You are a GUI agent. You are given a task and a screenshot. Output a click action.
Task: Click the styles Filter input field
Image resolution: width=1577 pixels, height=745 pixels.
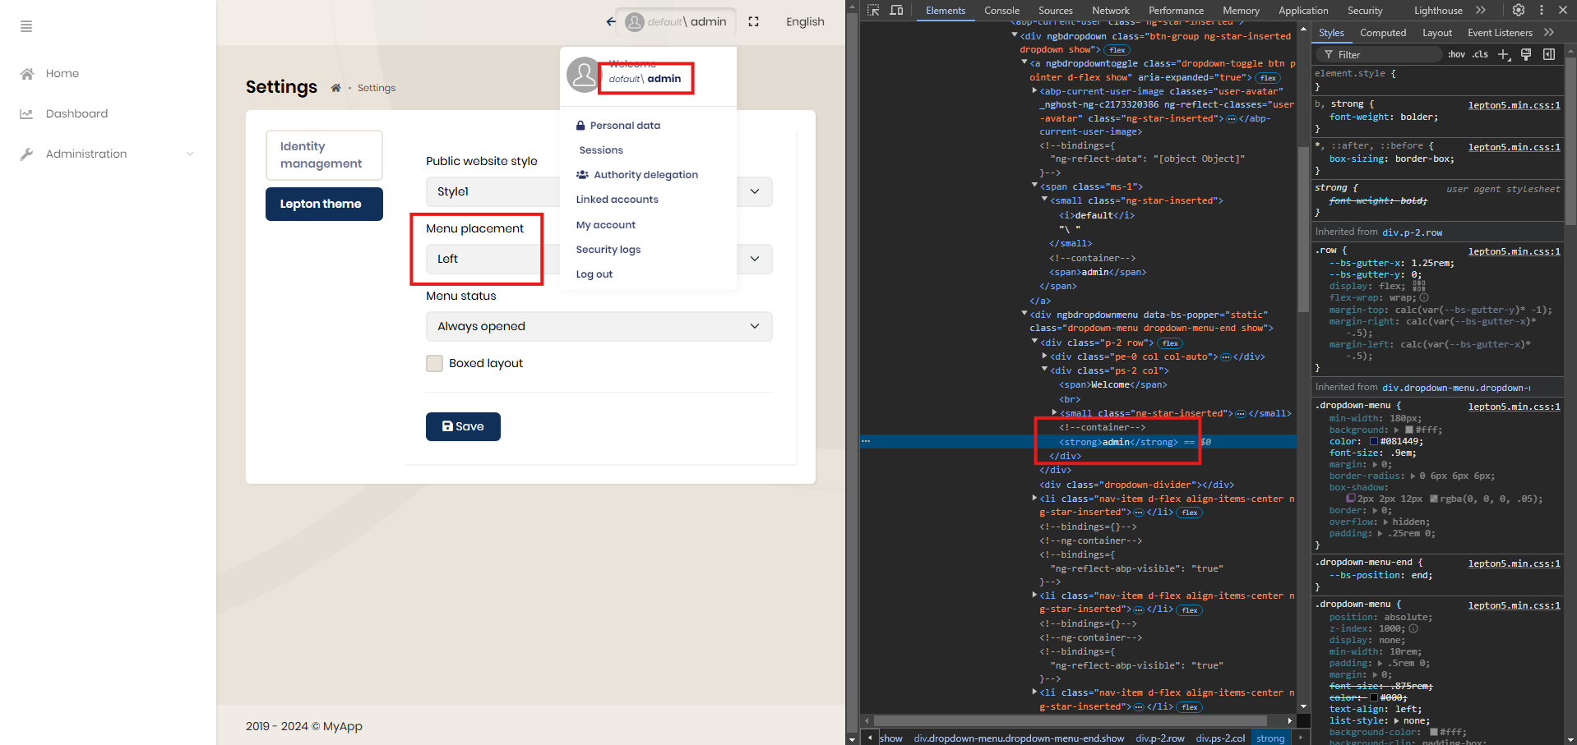point(1381,54)
